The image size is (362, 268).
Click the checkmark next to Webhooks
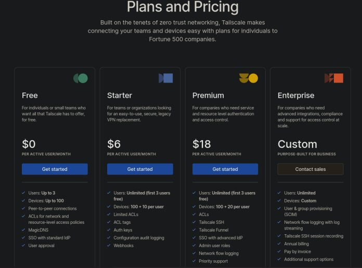[109, 246]
